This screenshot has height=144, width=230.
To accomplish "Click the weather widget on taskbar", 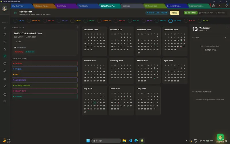I will click(x=6, y=141).
